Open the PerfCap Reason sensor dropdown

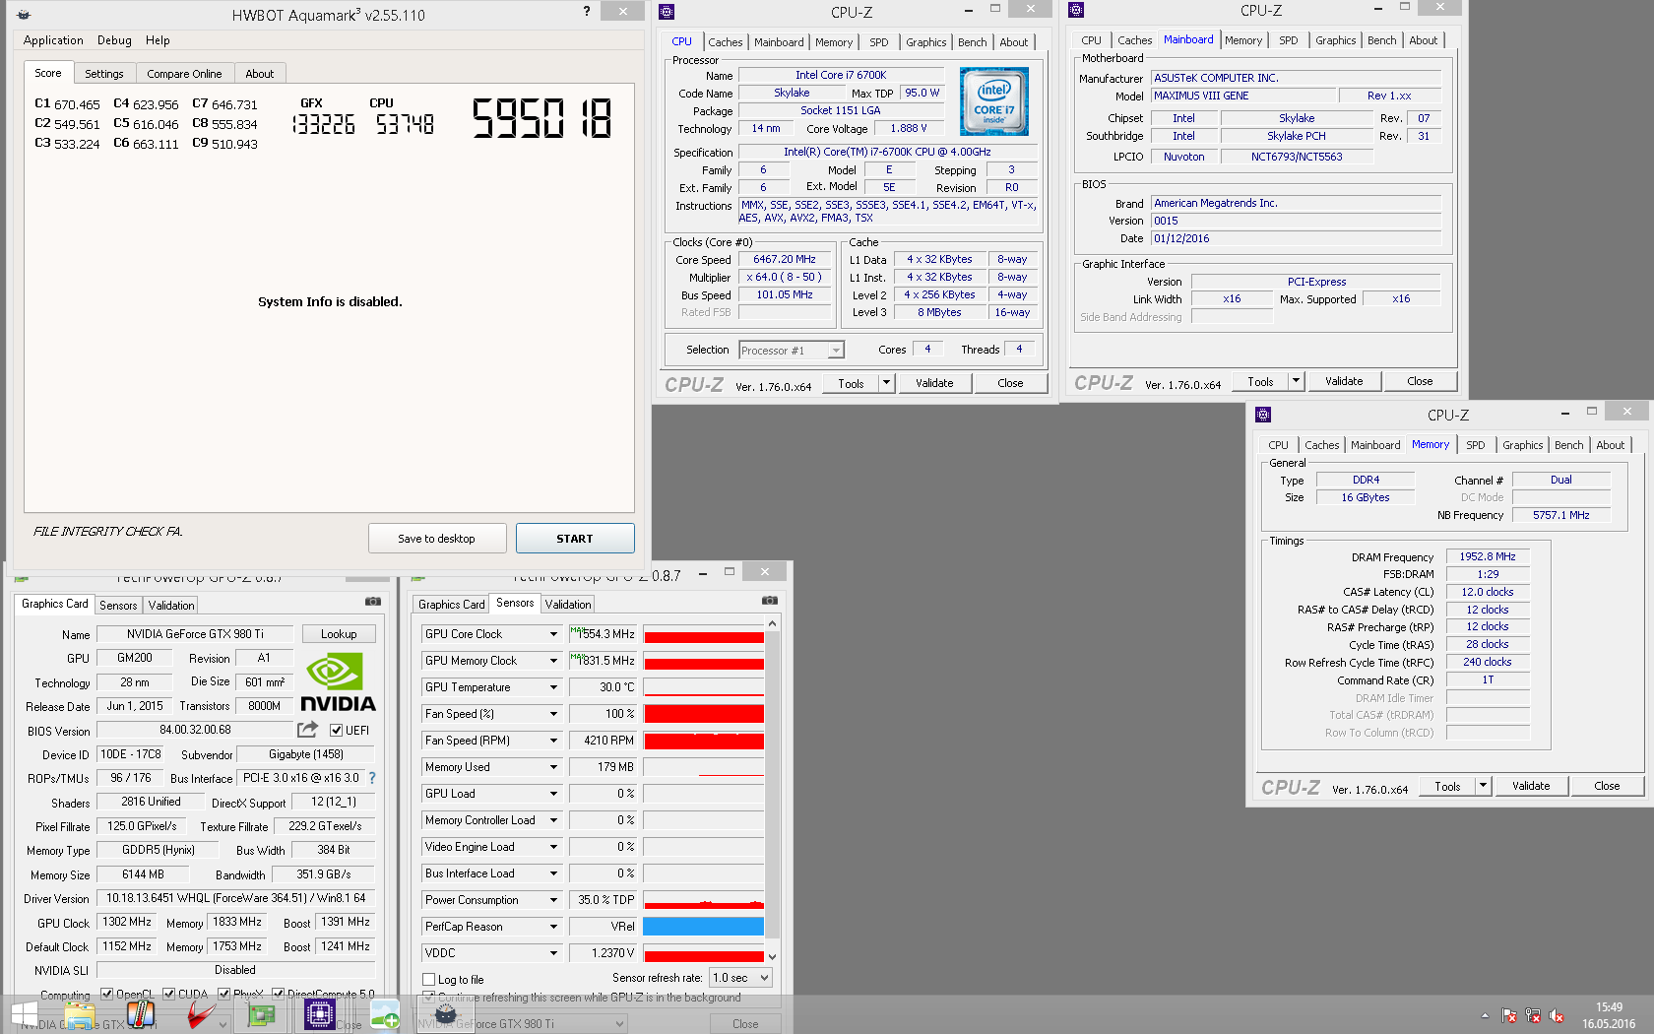[x=553, y=927]
